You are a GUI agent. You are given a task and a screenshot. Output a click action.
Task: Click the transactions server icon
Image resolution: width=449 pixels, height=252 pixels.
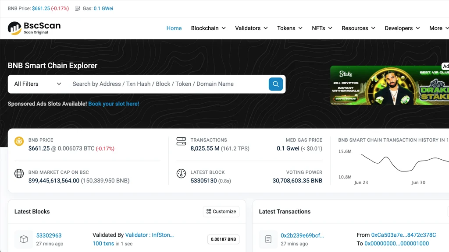click(x=181, y=141)
